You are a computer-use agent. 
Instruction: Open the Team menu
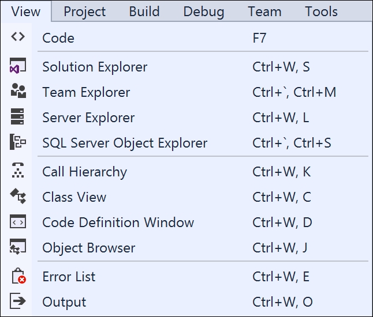click(264, 12)
